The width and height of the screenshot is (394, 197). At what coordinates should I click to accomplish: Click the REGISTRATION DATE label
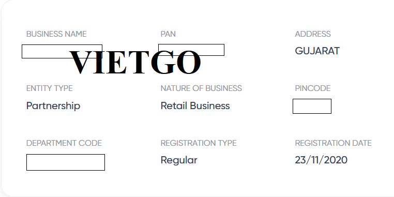(x=333, y=143)
